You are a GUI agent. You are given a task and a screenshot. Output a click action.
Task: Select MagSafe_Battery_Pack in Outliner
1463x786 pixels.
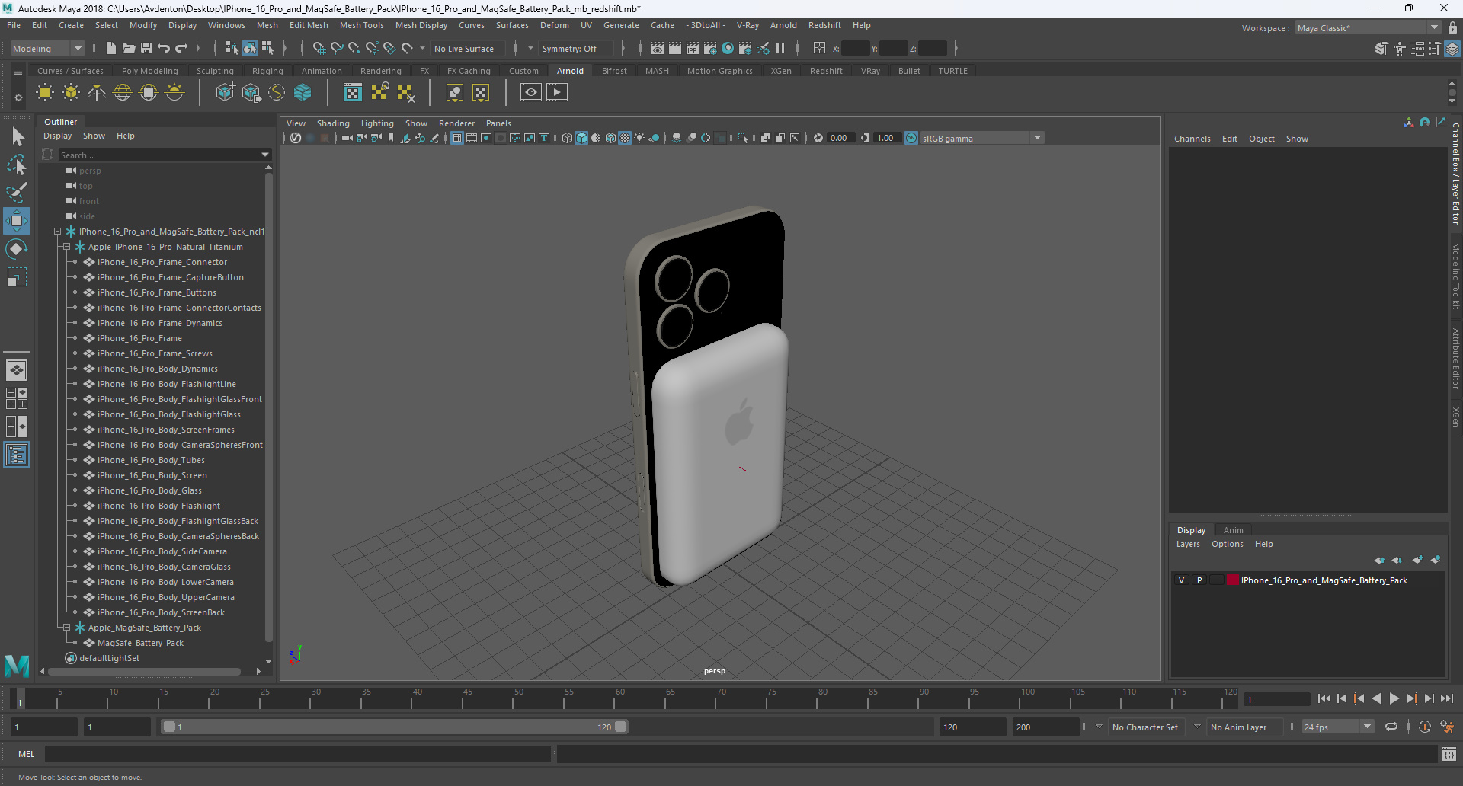[140, 643]
